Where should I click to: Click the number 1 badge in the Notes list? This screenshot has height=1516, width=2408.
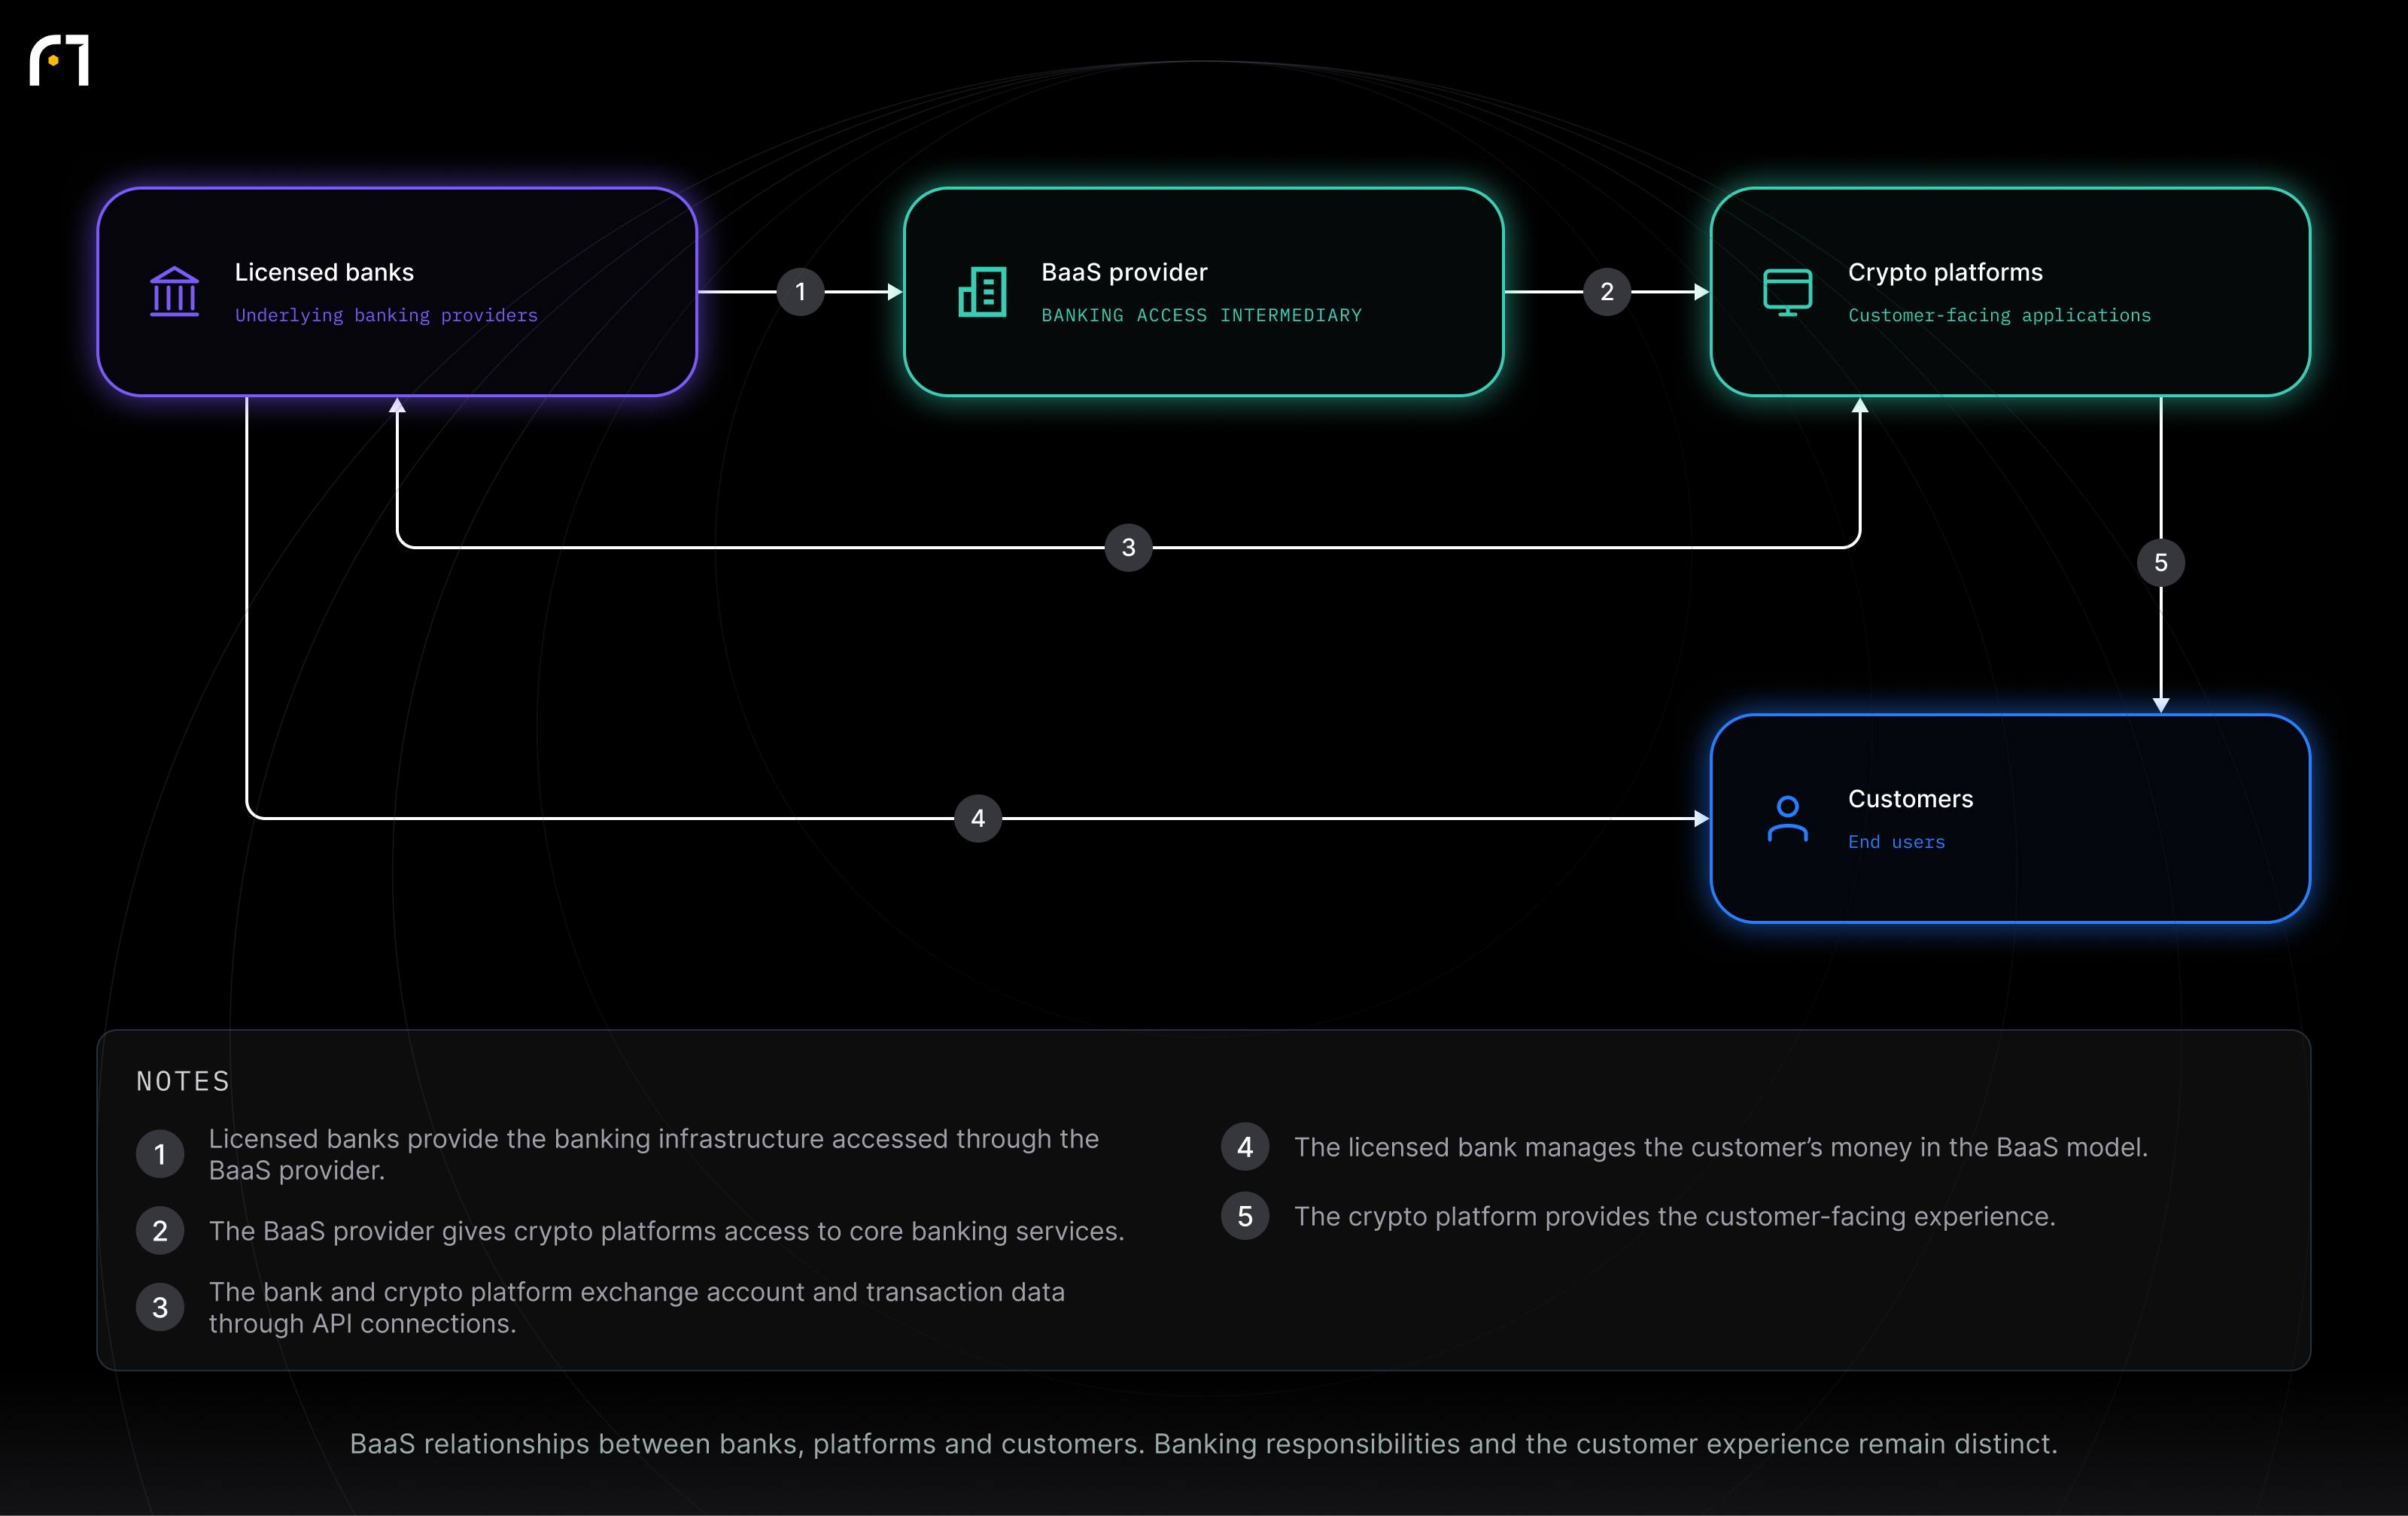pos(160,1155)
